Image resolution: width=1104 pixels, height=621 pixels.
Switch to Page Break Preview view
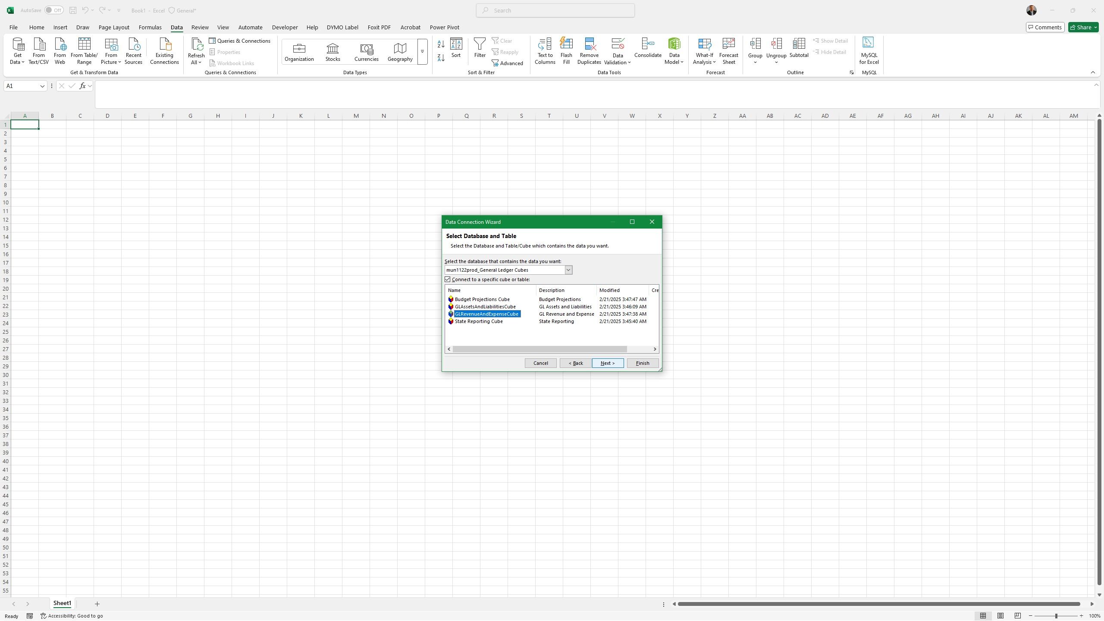pos(1018,616)
